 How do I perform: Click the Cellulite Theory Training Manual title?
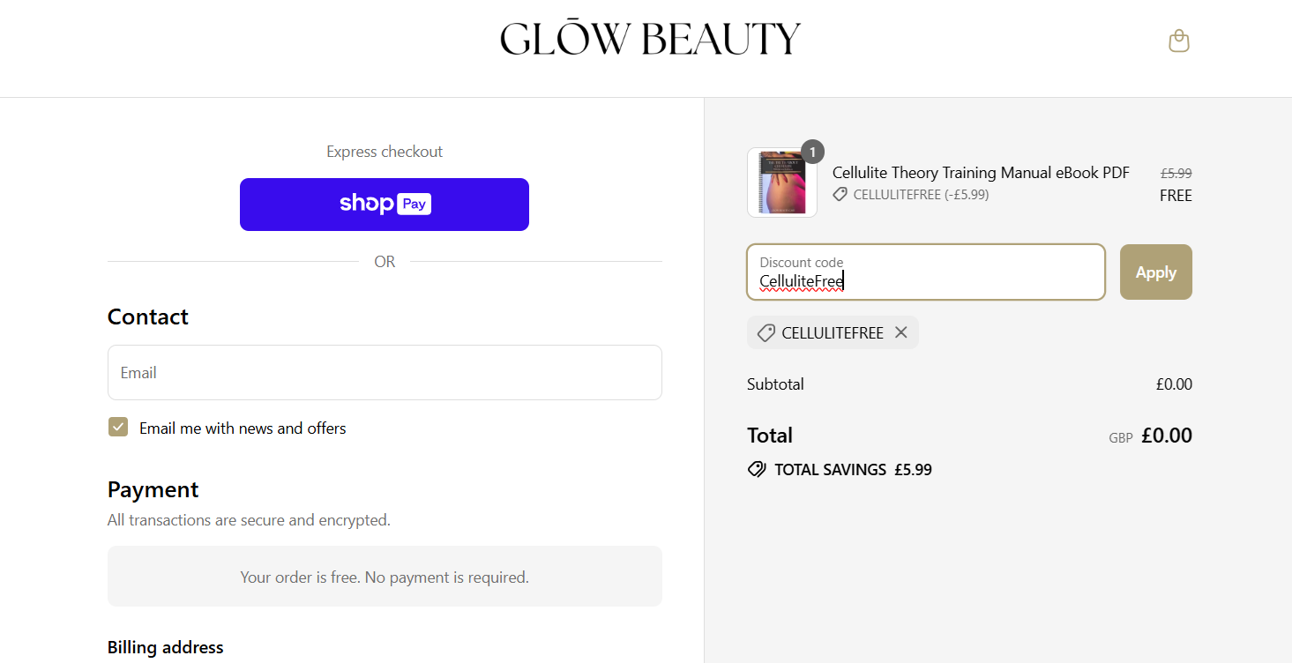click(x=981, y=173)
